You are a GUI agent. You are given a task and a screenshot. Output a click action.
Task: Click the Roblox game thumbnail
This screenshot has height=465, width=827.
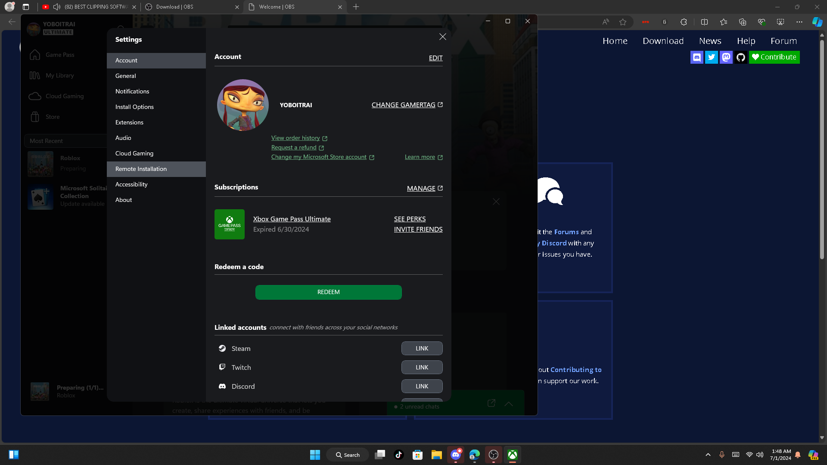click(40, 164)
